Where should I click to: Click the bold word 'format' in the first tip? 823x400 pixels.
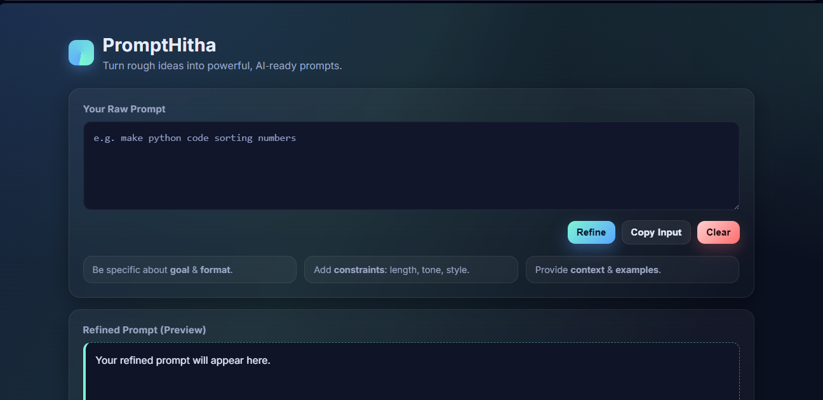click(x=215, y=270)
